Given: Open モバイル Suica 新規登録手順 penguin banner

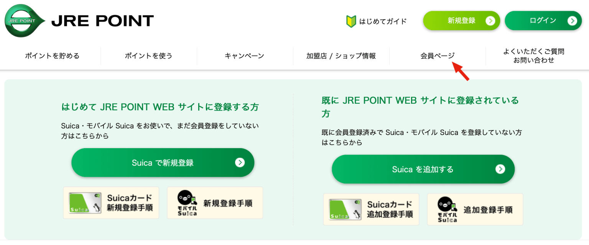Looking at the screenshot, I should (215, 203).
